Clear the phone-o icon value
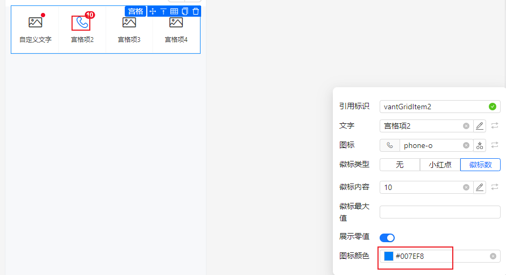Screen dimensions: 506x275 point(466,145)
